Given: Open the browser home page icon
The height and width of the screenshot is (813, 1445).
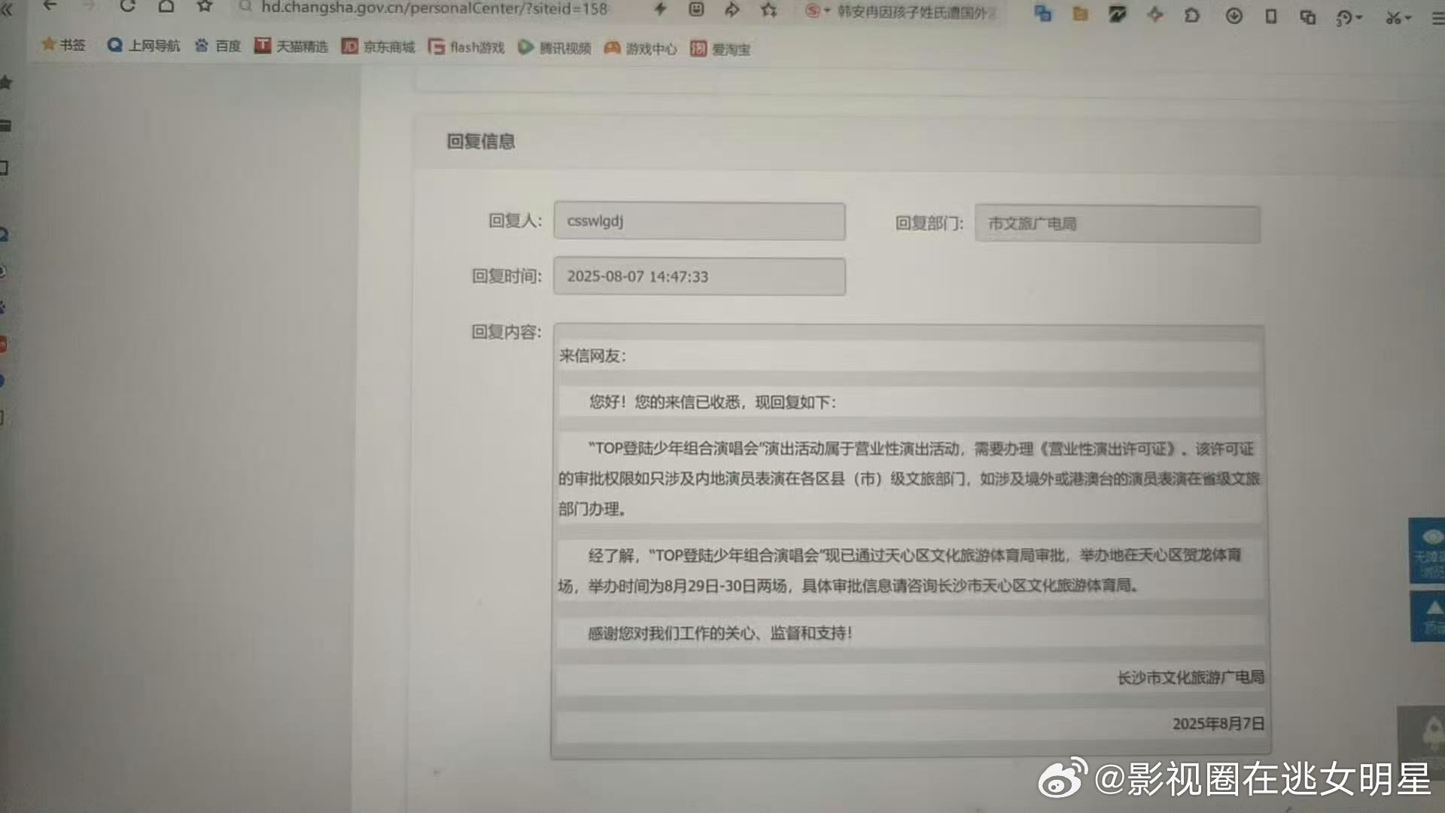Looking at the screenshot, I should pos(166,7).
